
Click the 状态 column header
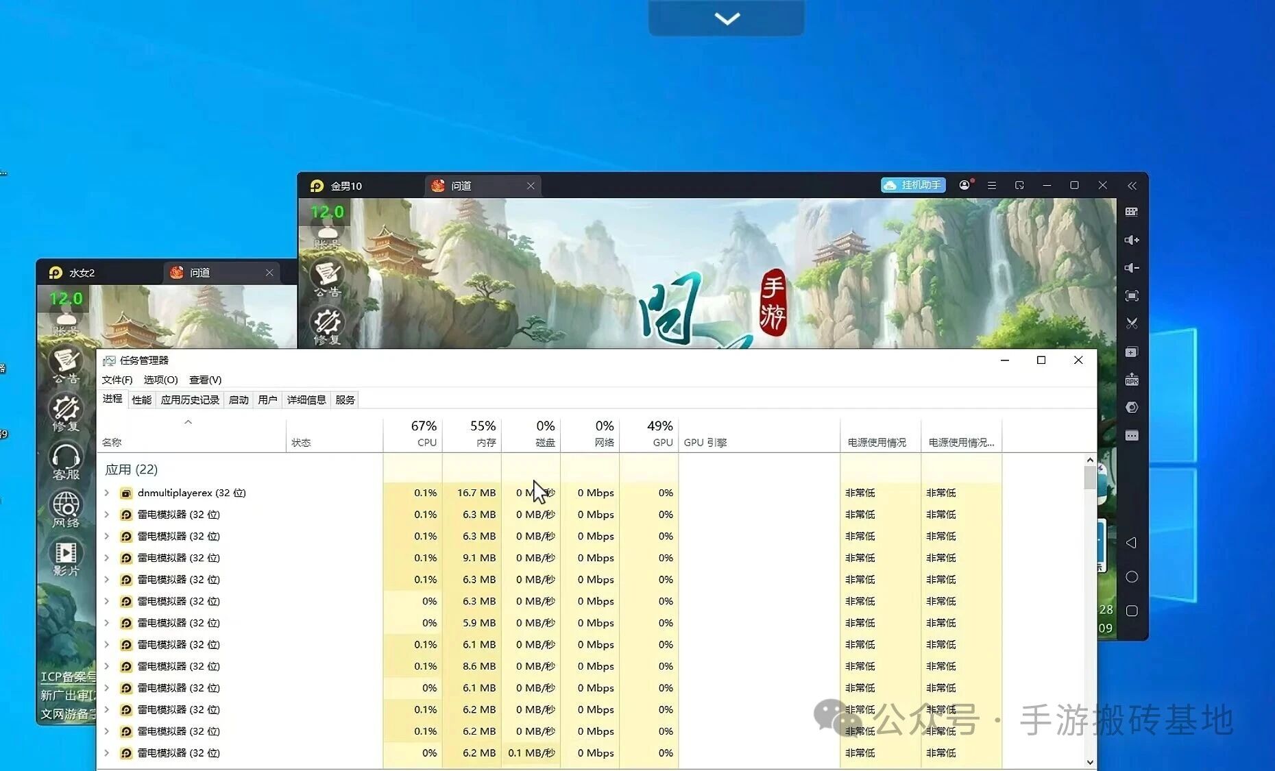335,435
